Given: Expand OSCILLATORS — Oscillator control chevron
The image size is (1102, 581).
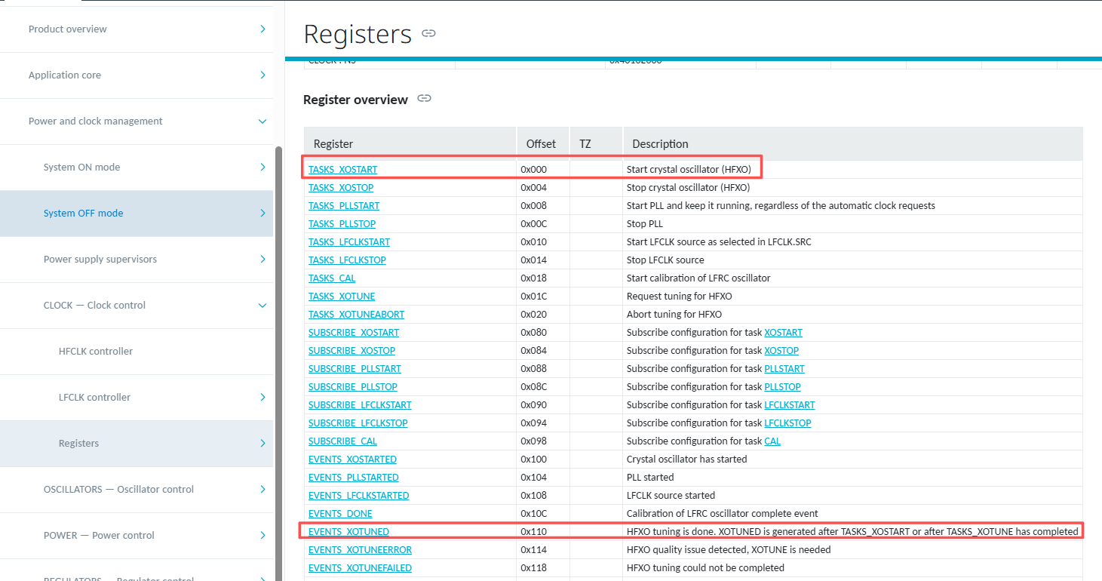Looking at the screenshot, I should pos(262,489).
